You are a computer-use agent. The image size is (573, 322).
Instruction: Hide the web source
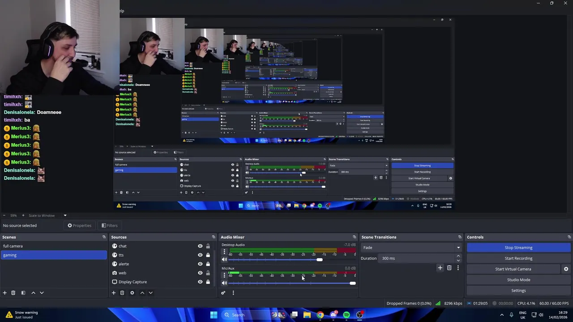(x=200, y=273)
